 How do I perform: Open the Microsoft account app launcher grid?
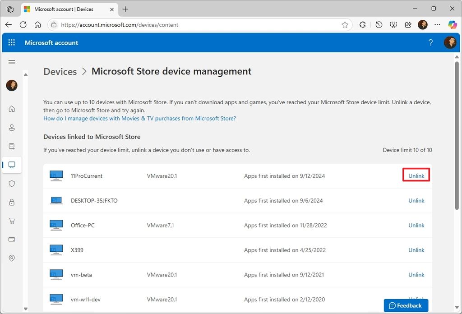click(x=12, y=42)
